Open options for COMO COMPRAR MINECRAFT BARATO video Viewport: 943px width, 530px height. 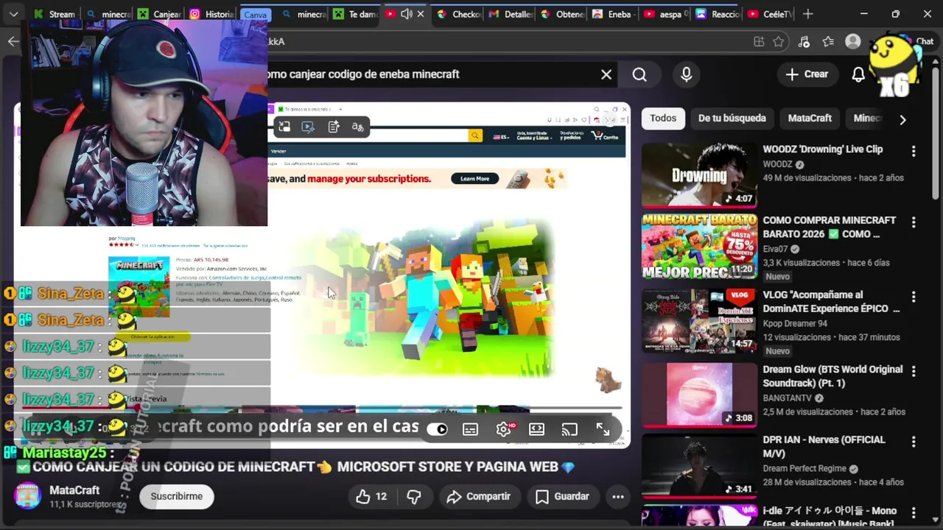[914, 222]
